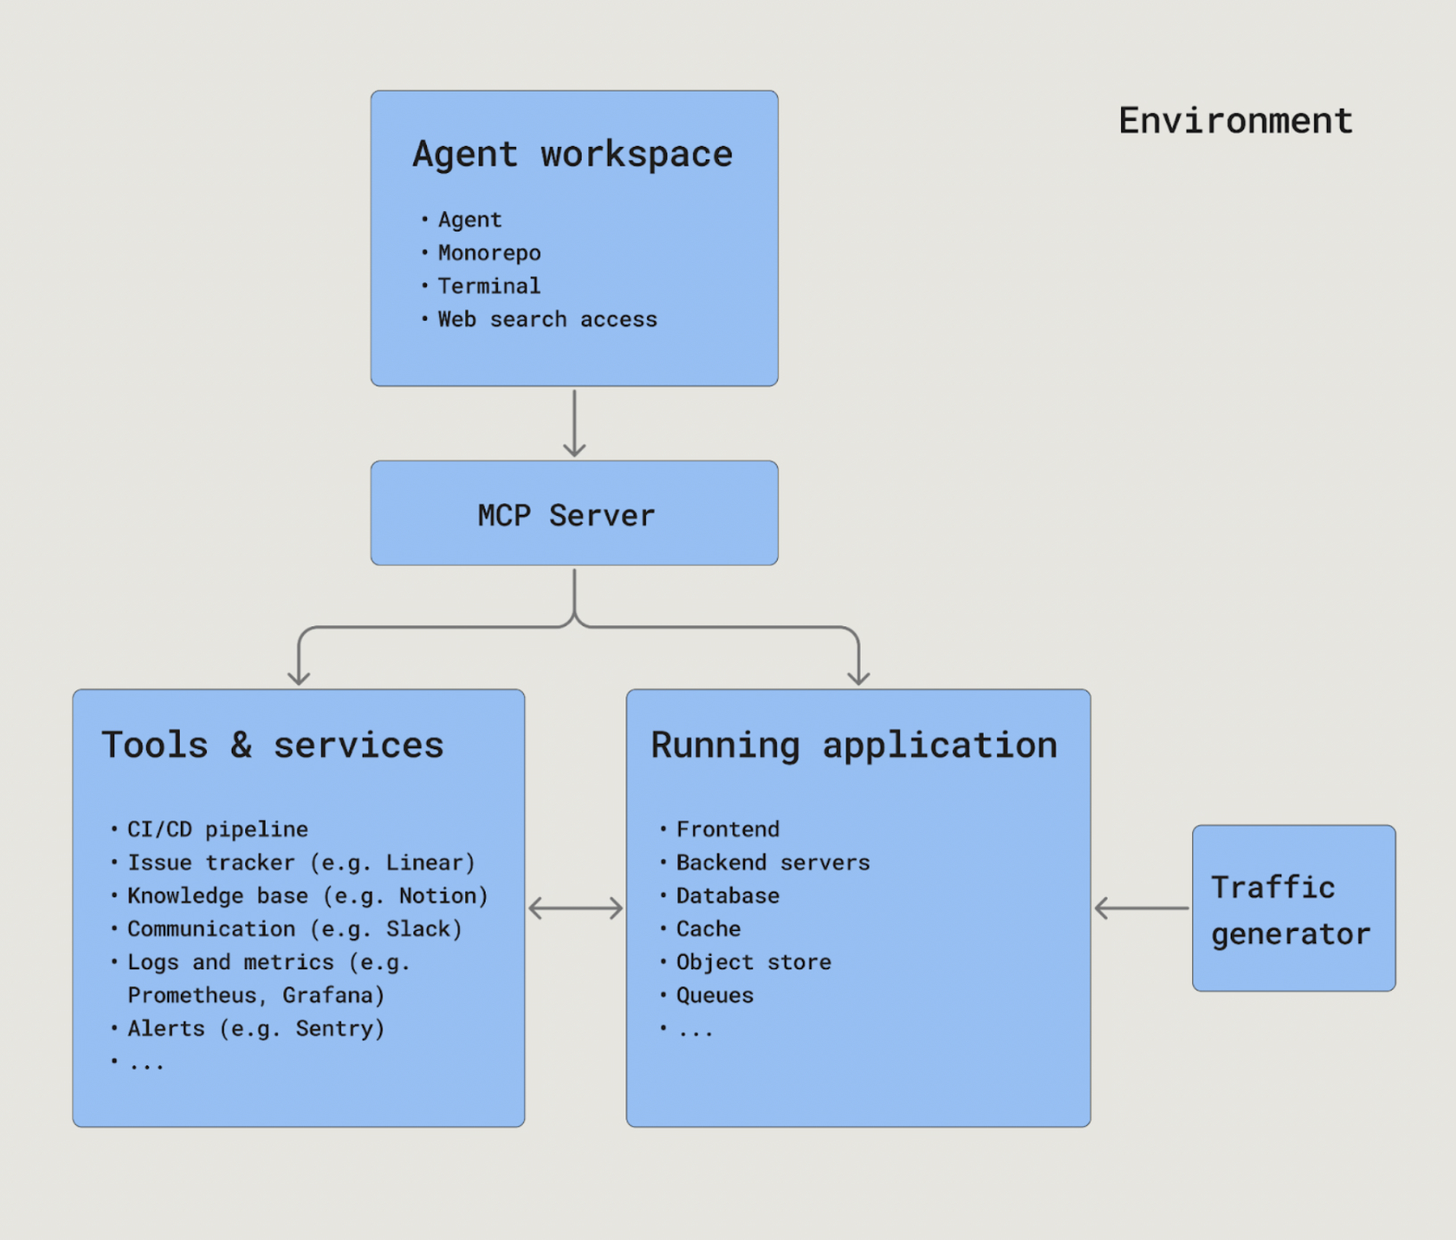Click the Database list item
The width and height of the screenshot is (1456, 1240).
(726, 895)
